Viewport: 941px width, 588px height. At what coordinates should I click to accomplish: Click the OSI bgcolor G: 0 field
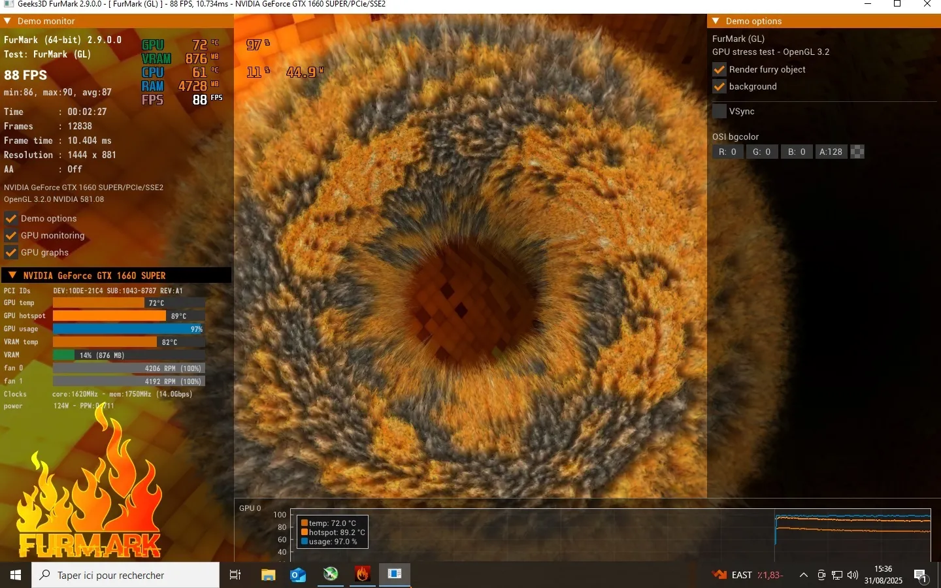(x=762, y=152)
